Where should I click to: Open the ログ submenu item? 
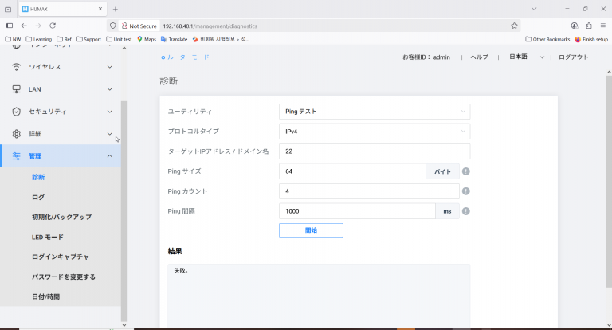tap(38, 197)
